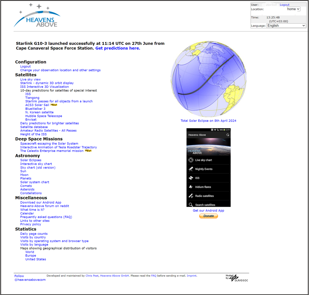The width and height of the screenshot is (309, 295).
Task: Open Satellite database
Action: pyautogui.click(x=34, y=127)
